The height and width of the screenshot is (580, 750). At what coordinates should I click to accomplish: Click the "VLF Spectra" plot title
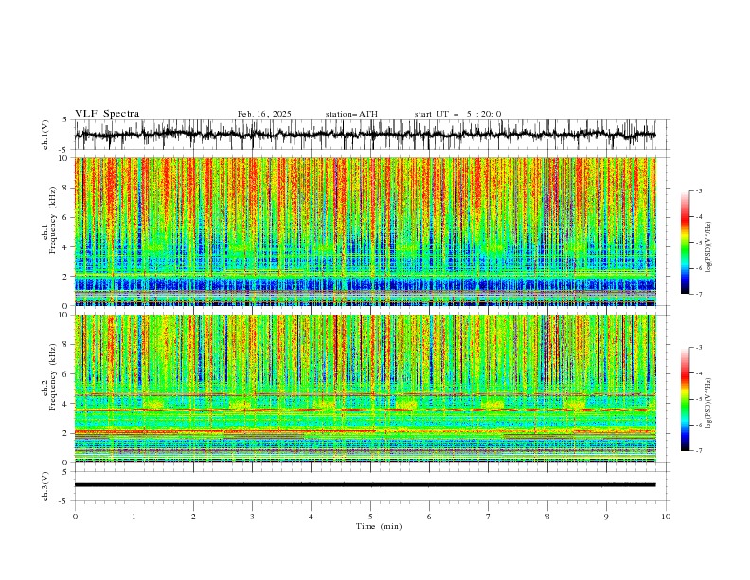click(x=107, y=114)
